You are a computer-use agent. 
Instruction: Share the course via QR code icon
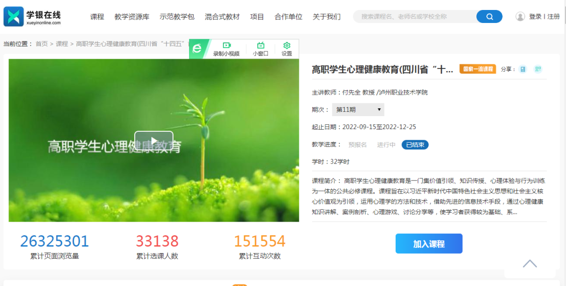pyautogui.click(x=538, y=69)
